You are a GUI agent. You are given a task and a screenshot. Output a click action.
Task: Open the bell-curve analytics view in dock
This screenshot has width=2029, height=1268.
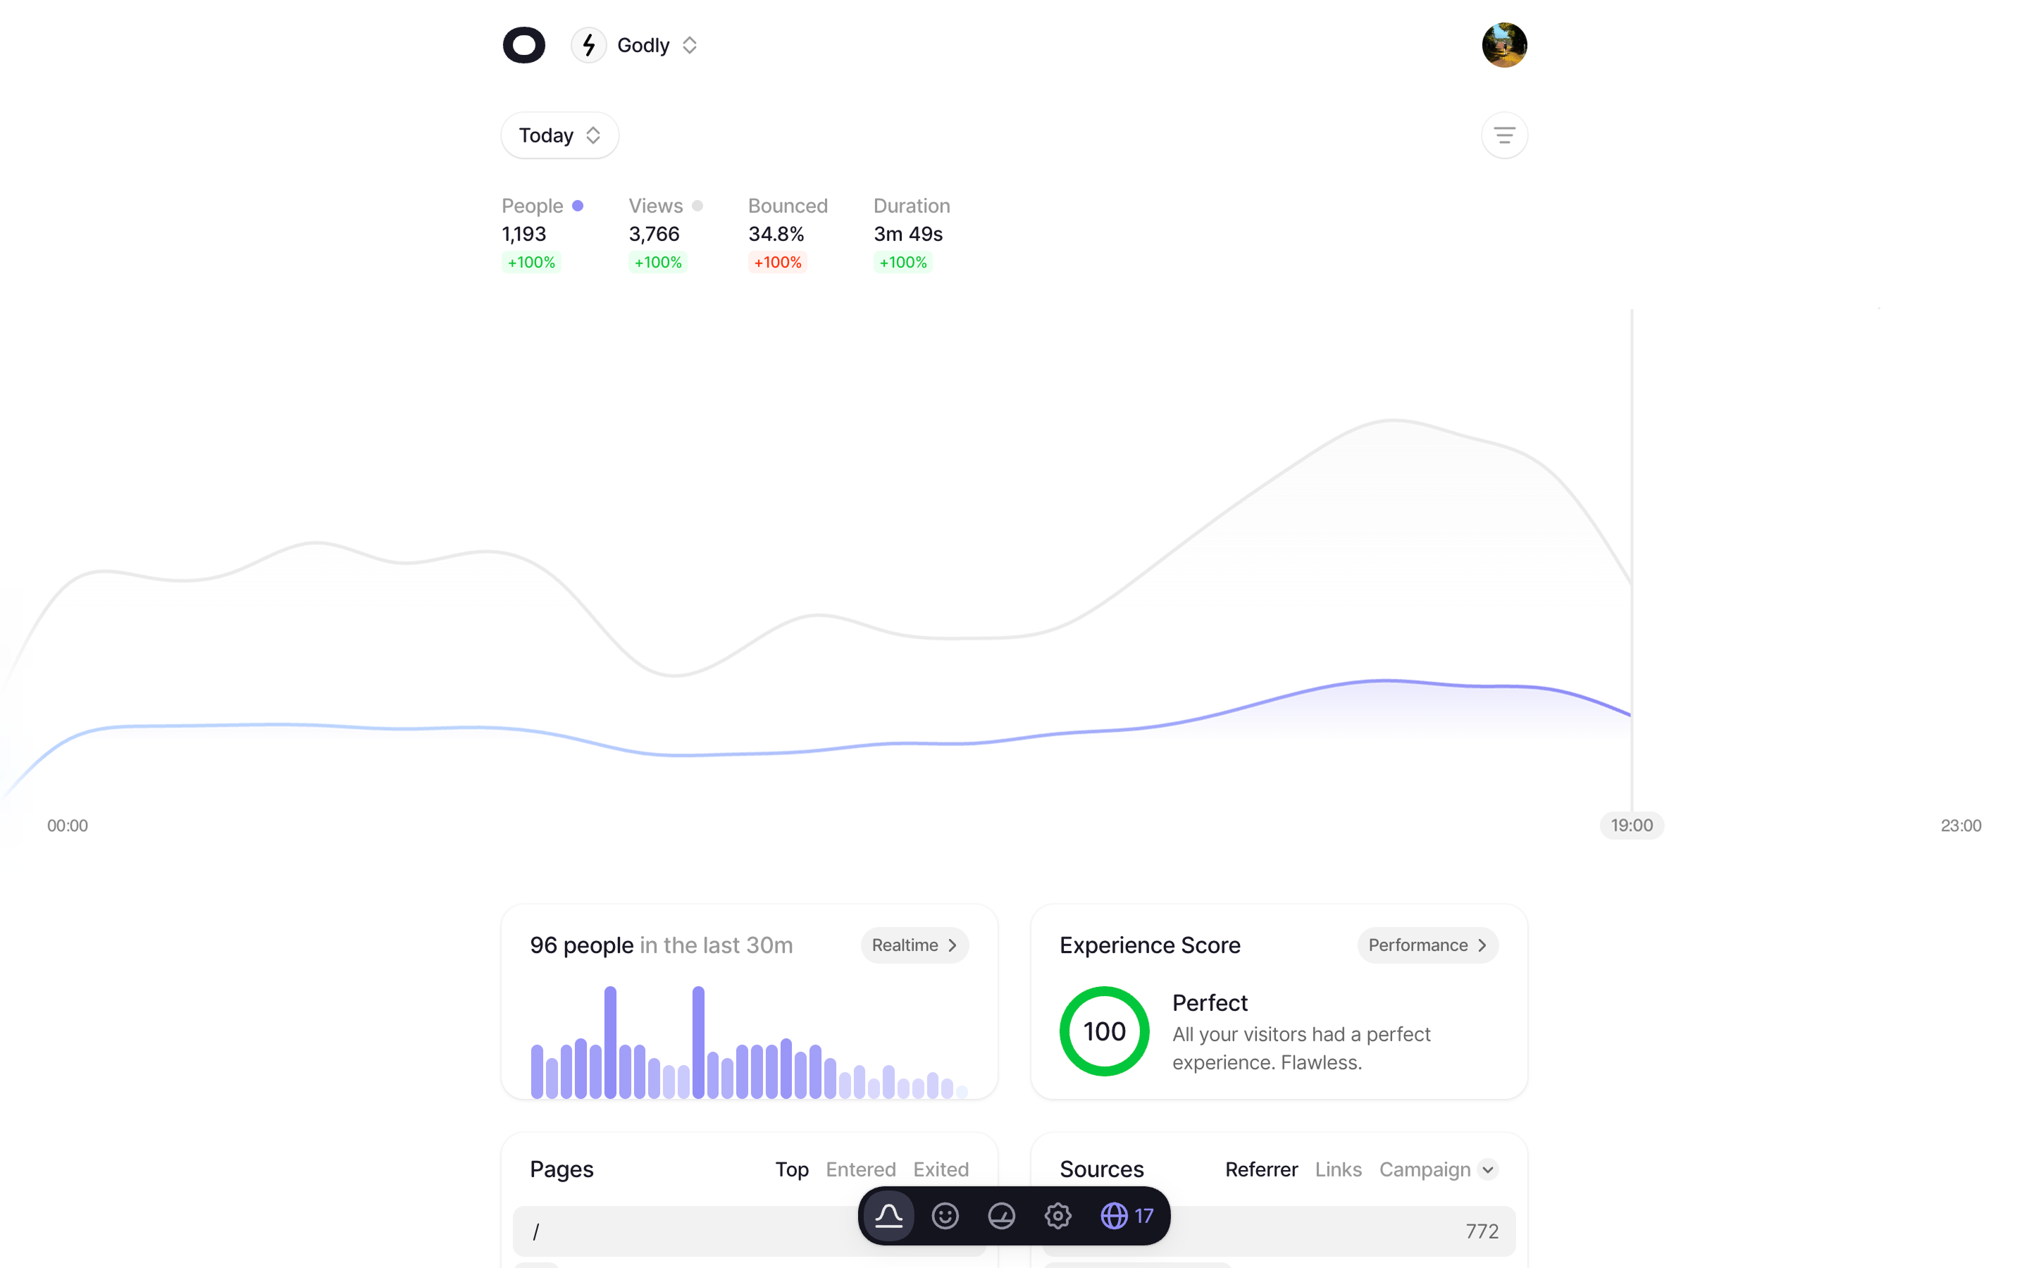[x=888, y=1215]
